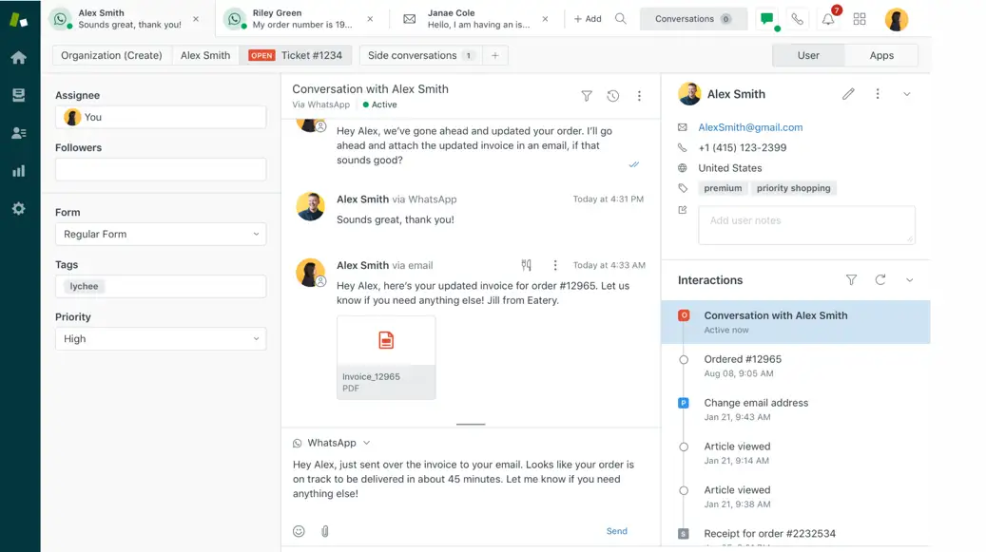This screenshot has width=986, height=552.
Task: Open Alex Smith profile more options
Action: (x=878, y=94)
